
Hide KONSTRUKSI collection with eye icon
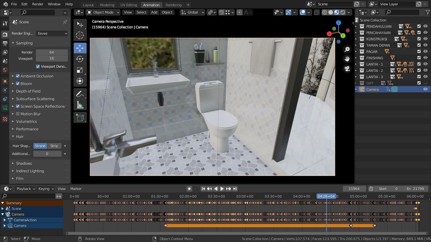point(425,39)
